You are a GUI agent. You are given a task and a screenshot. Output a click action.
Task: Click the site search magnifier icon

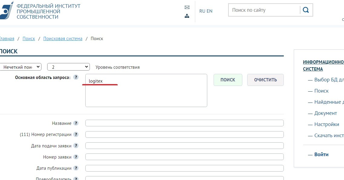point(306,10)
